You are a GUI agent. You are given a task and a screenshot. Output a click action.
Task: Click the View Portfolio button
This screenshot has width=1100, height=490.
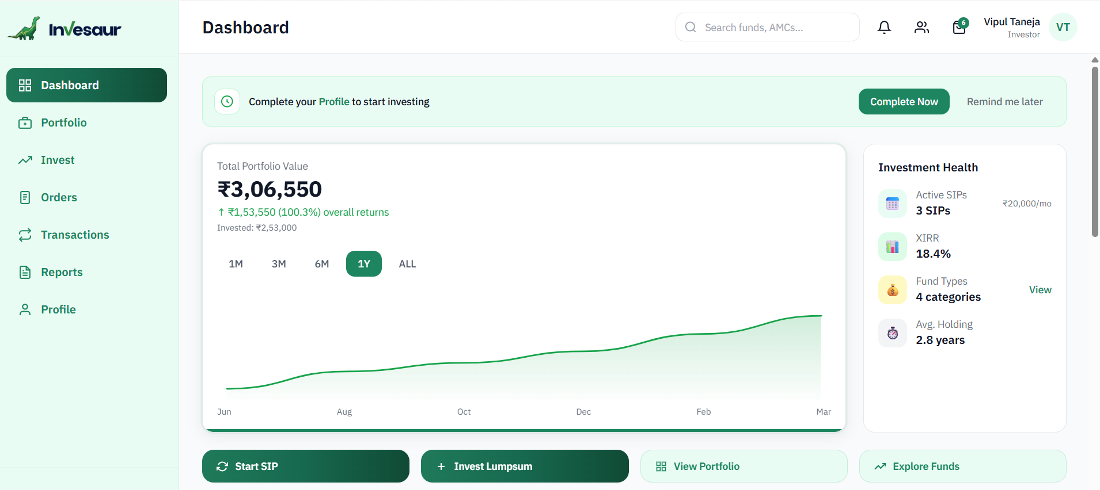[744, 466]
